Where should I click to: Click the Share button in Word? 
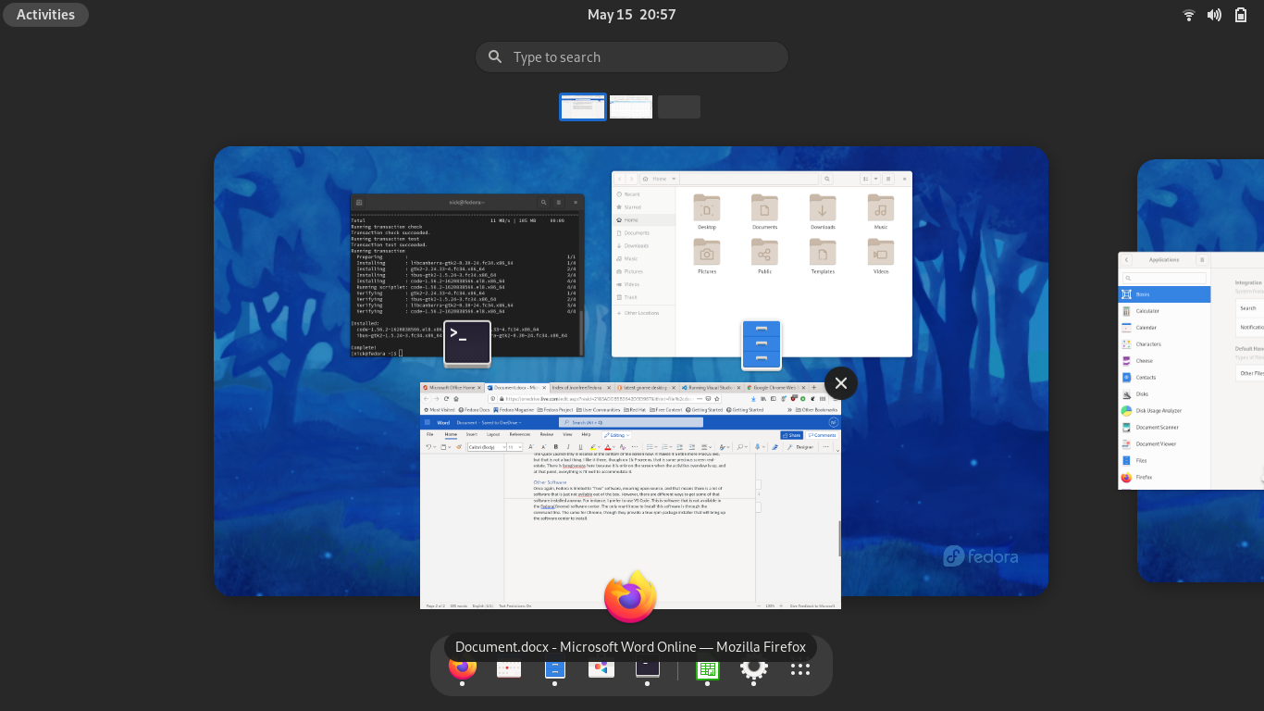tap(791, 434)
